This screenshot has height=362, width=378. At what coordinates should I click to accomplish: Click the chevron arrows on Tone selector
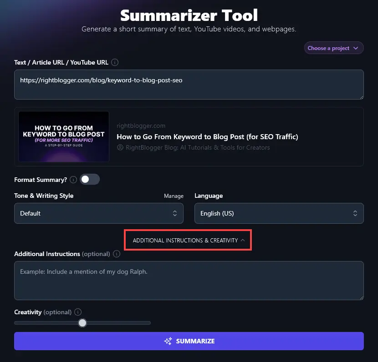point(174,213)
